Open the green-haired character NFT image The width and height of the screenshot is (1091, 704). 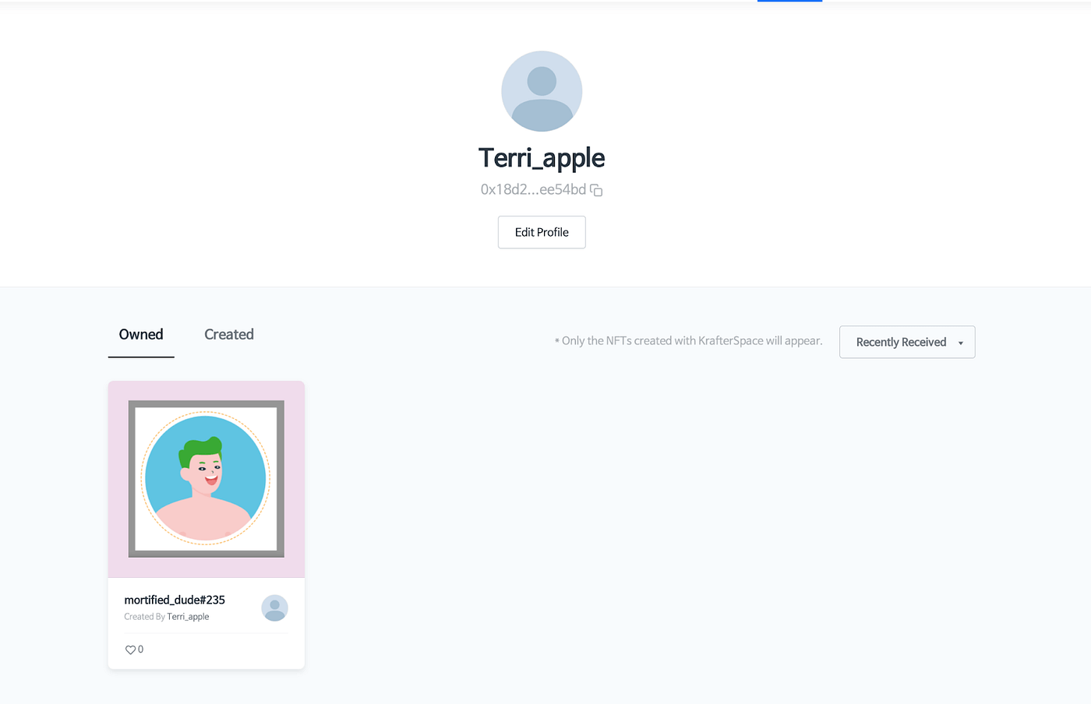[206, 478]
